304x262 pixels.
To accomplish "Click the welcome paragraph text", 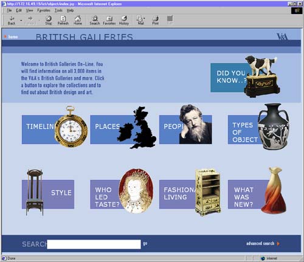I will pyautogui.click(x=63, y=78).
